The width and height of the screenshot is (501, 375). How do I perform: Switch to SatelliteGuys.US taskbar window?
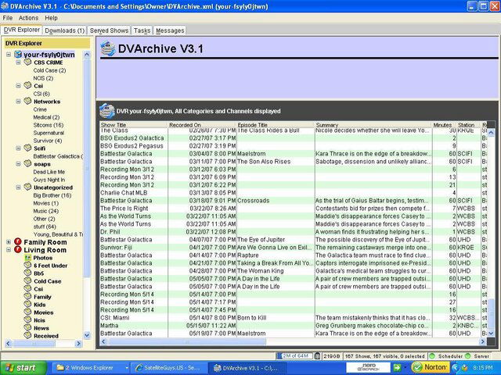tap(168, 368)
